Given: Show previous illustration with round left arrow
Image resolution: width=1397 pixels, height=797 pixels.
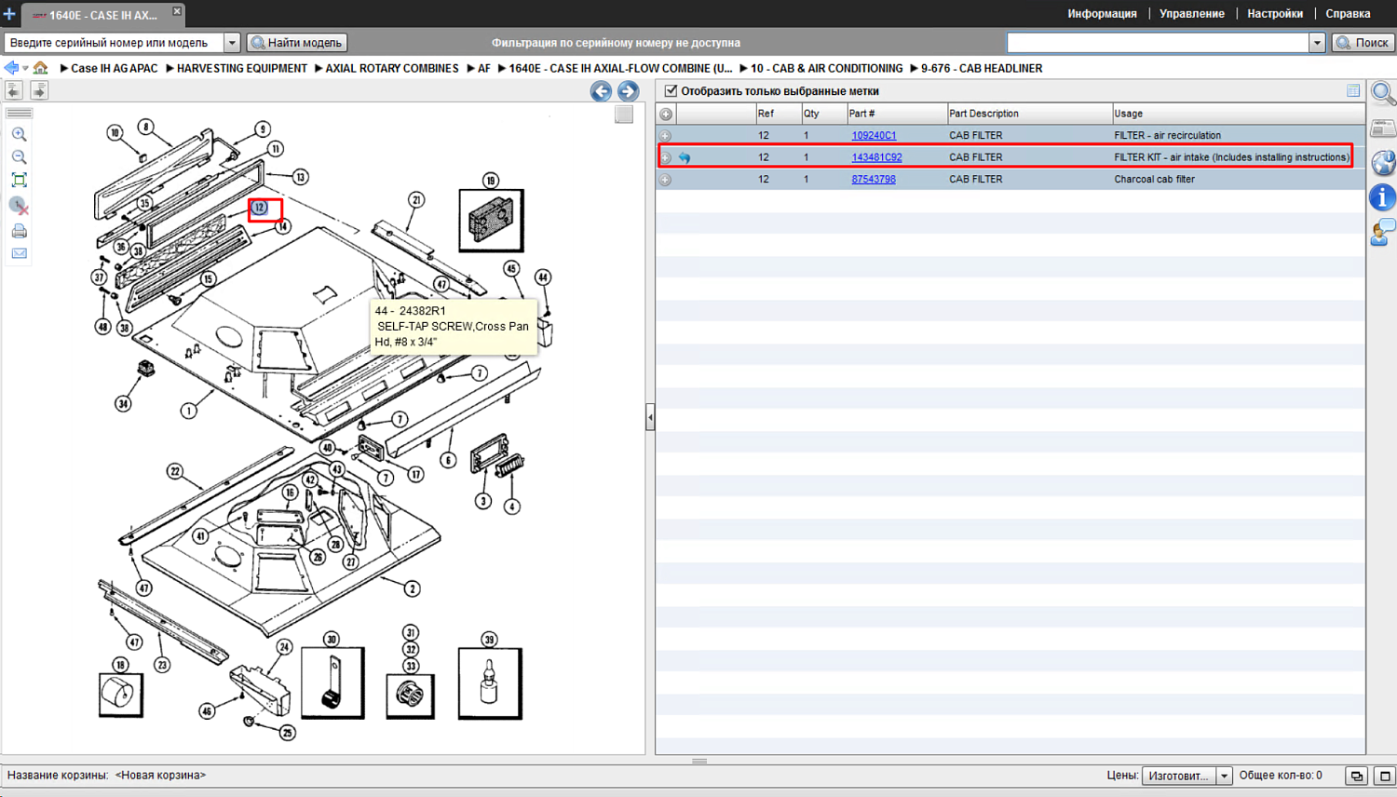Looking at the screenshot, I should point(601,90).
